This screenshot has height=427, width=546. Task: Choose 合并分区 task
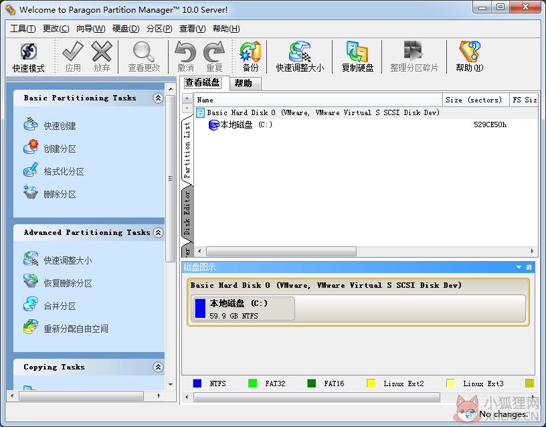[x=50, y=305]
